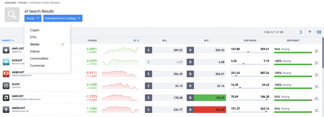The width and height of the screenshot is (324, 117).
Task: Sell AAPL.EXT at 209.22
Action: [x=165, y=50]
